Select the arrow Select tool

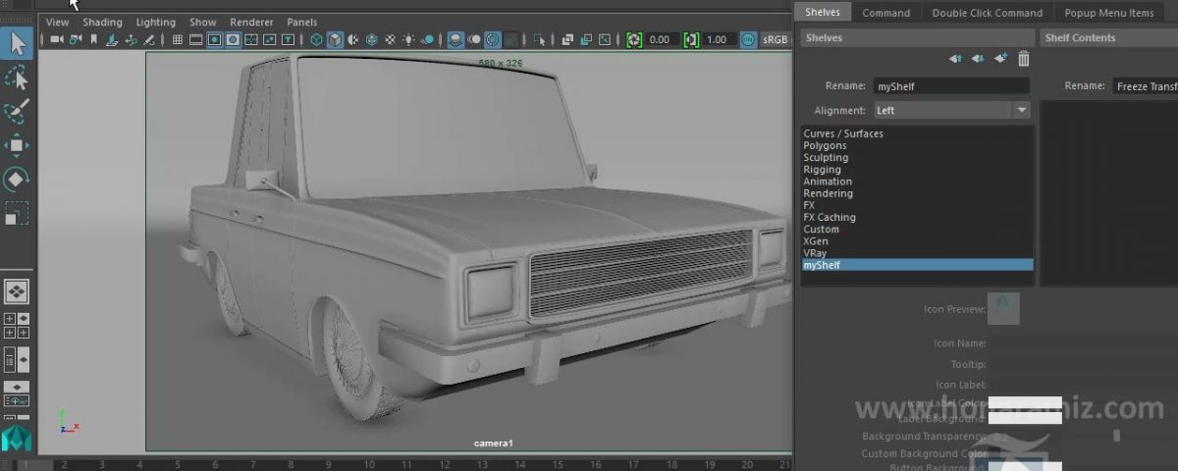click(x=17, y=43)
